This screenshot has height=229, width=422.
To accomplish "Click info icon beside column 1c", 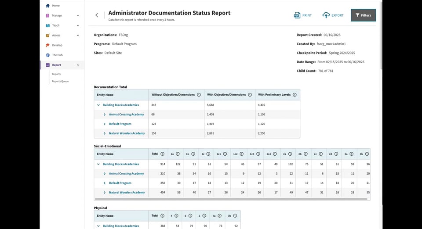I will pos(208,154).
